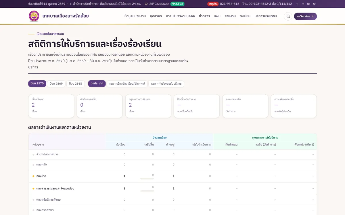Click the ค้างอยู่ column header
345x215 pixels.
click(170, 144)
